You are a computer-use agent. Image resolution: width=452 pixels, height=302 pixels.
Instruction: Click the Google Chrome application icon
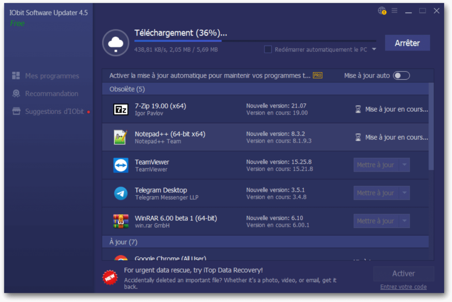tap(121, 257)
